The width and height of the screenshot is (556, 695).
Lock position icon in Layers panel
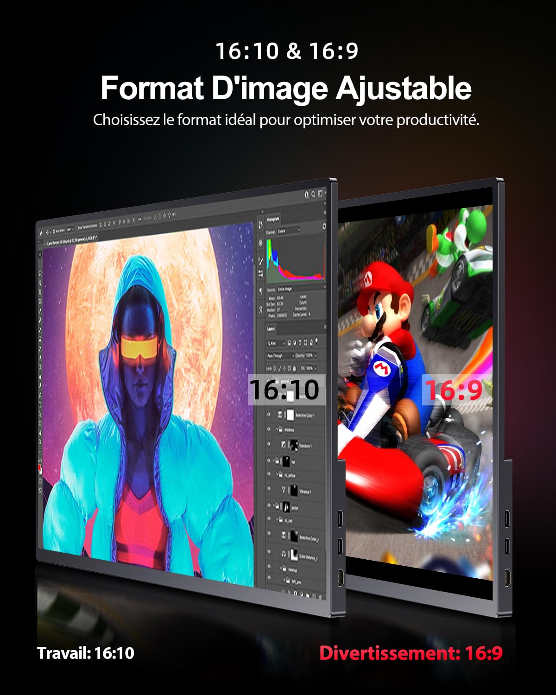tap(284, 368)
